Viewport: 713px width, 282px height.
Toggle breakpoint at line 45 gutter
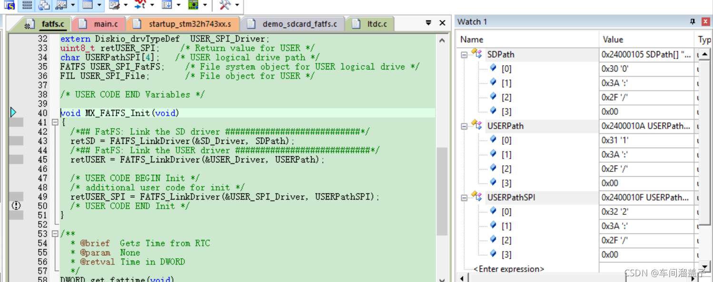pyautogui.click(x=16, y=160)
